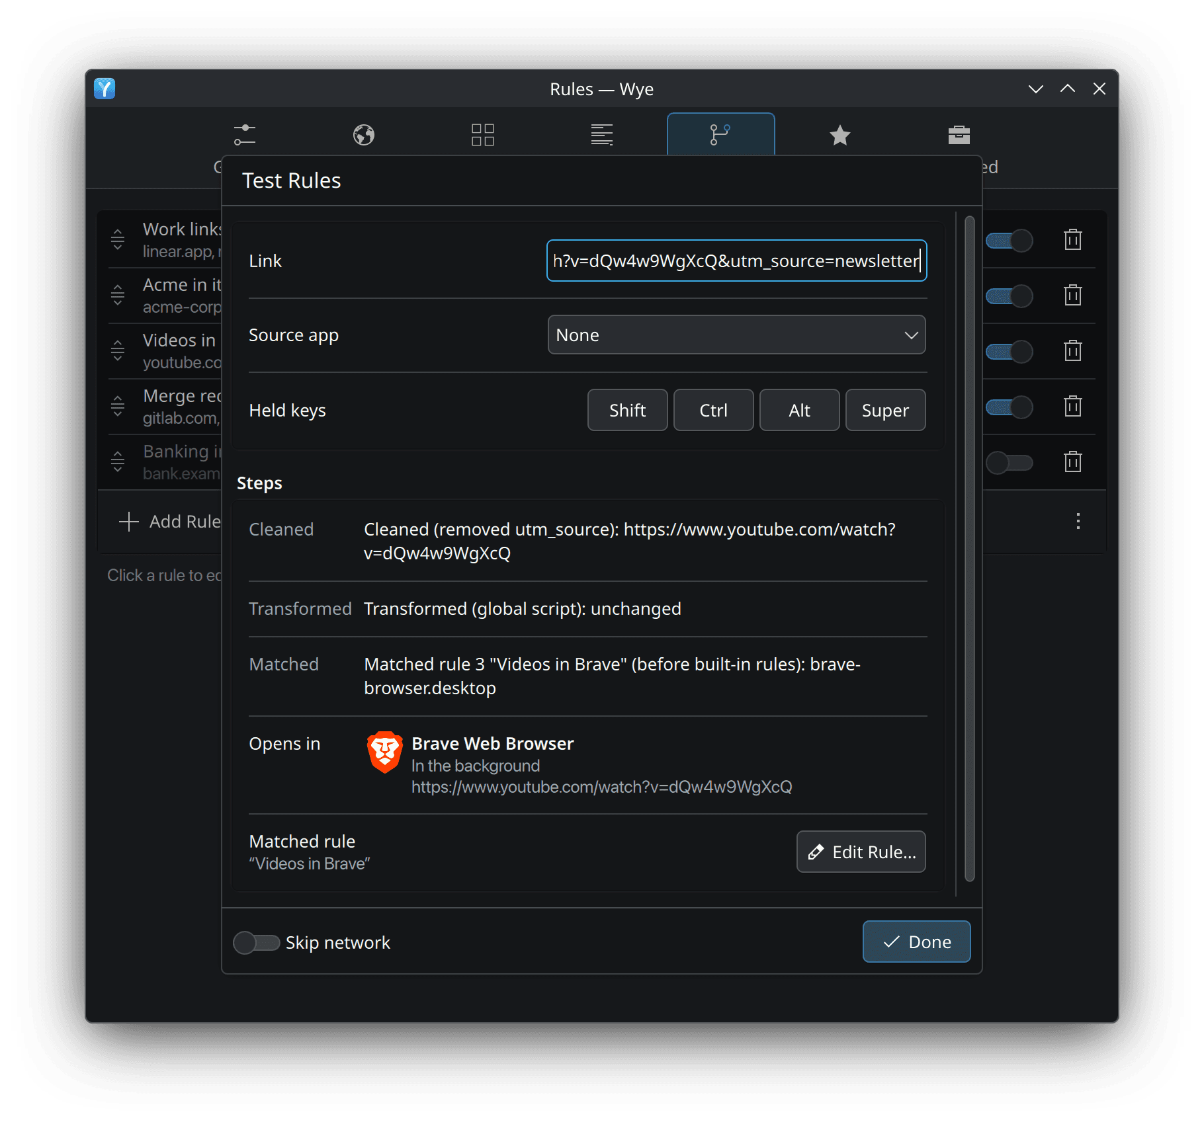Screen dimensions: 1204x1124
Task: Open the star tab icon
Action: [x=840, y=135]
